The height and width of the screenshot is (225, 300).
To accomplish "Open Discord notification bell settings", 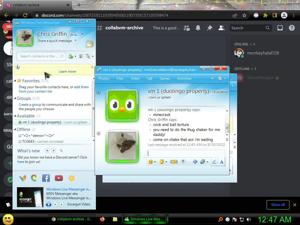I will tap(198, 28).
